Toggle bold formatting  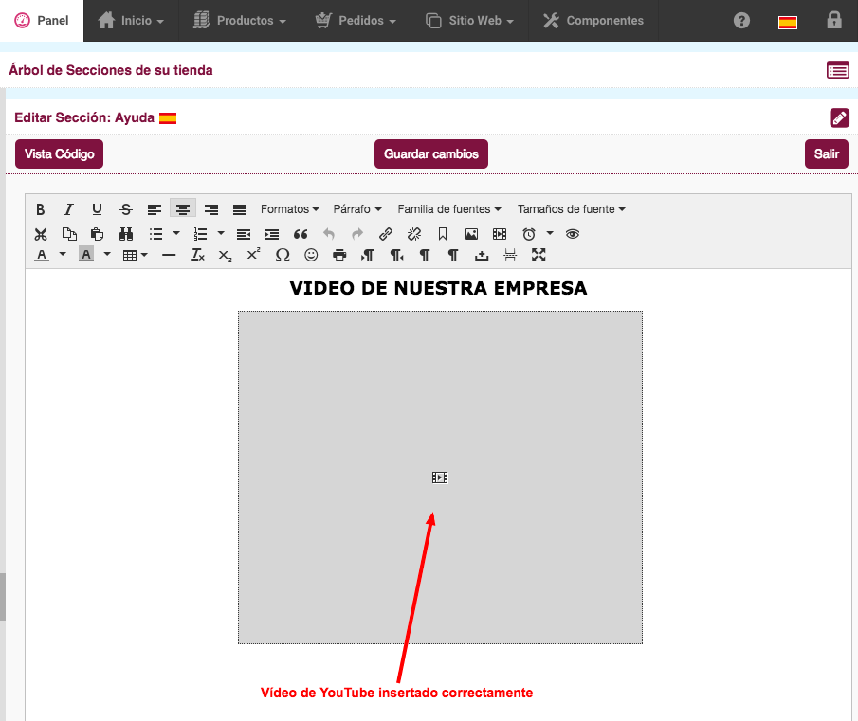point(40,209)
